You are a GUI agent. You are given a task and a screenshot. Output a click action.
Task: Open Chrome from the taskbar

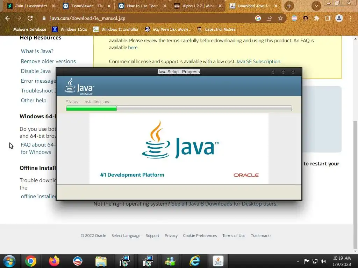(31, 261)
